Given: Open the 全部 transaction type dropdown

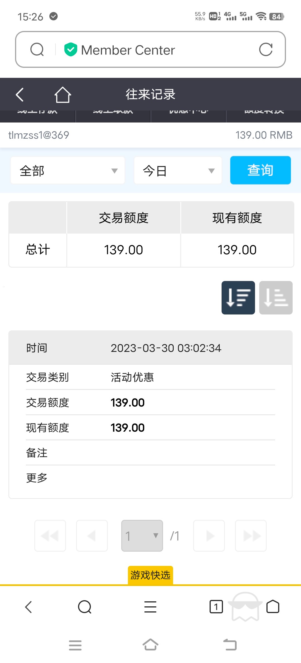Looking at the screenshot, I should click(x=68, y=170).
